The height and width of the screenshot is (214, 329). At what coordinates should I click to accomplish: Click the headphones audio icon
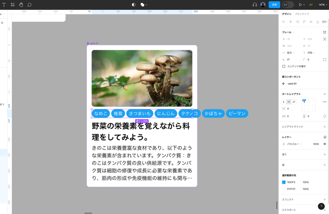(x=254, y=5)
